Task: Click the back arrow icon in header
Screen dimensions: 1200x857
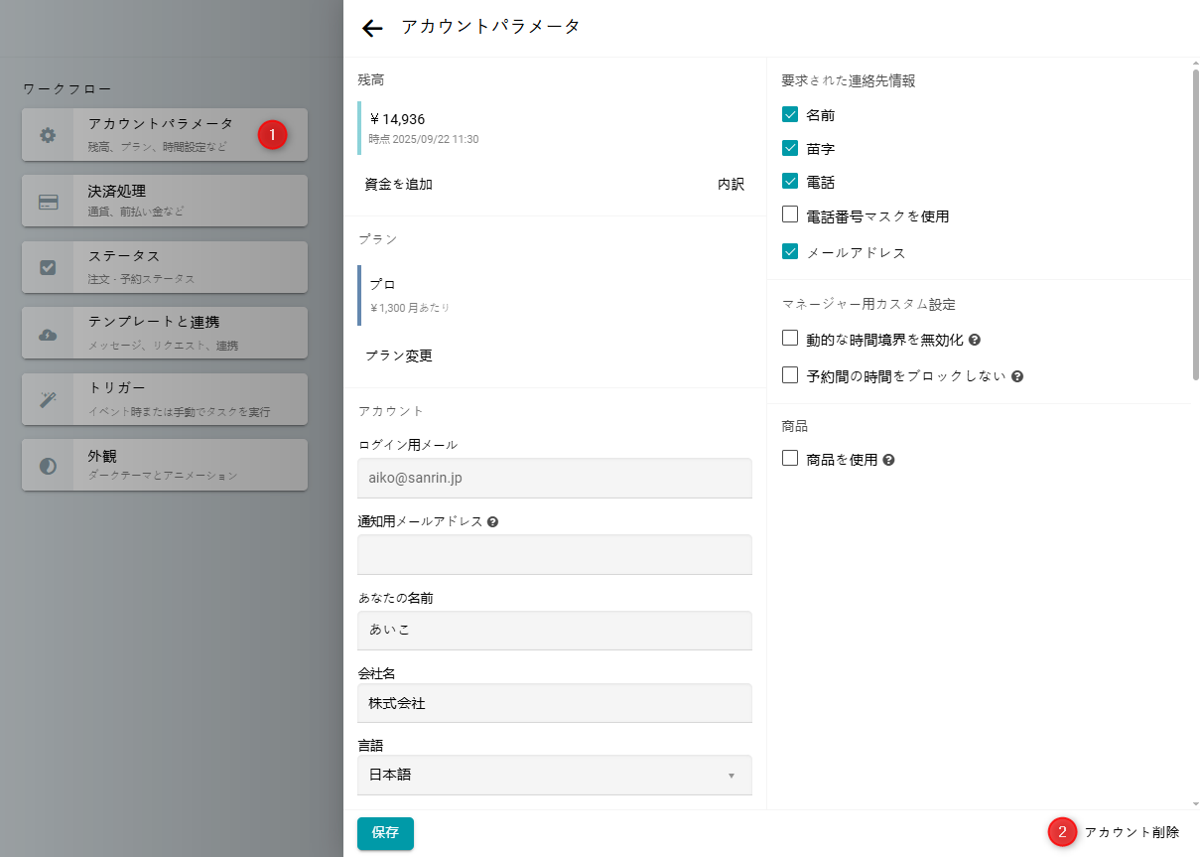Action: point(372,29)
